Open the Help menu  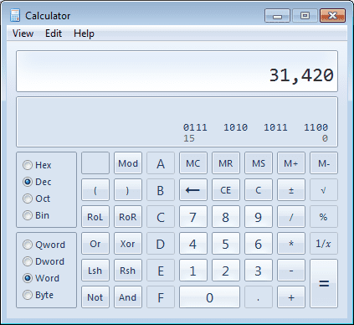(84, 34)
